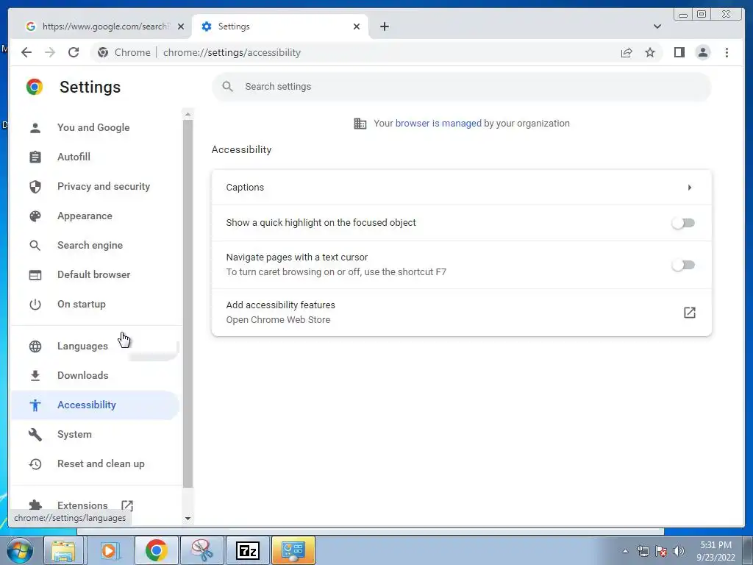Click the System wrench icon
The height and width of the screenshot is (565, 753).
pos(35,434)
